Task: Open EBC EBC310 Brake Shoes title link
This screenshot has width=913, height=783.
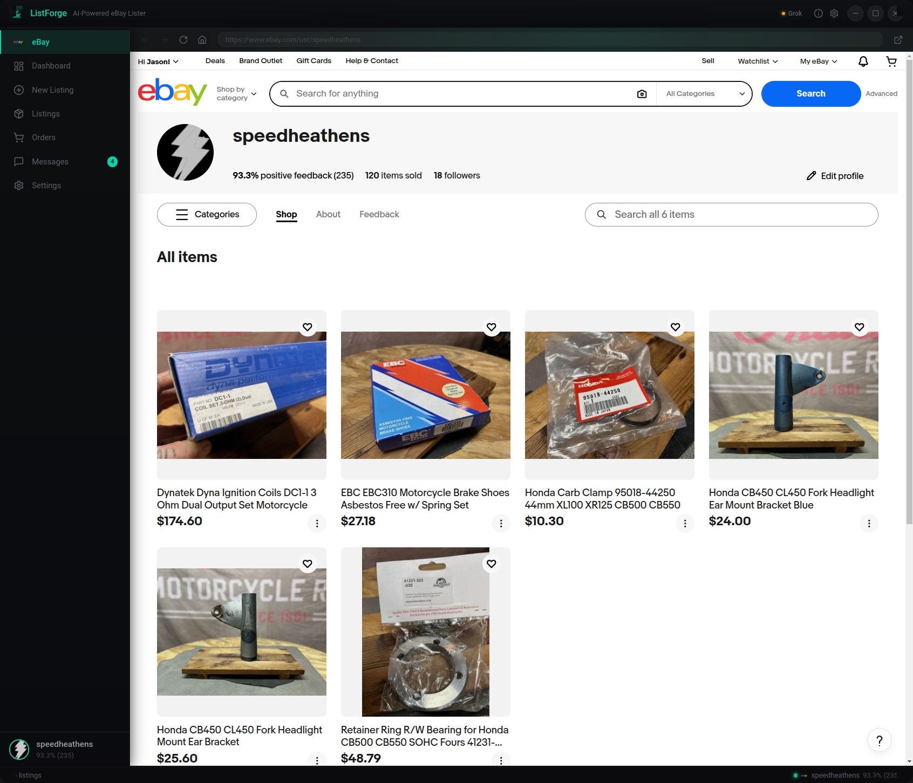Action: click(425, 499)
